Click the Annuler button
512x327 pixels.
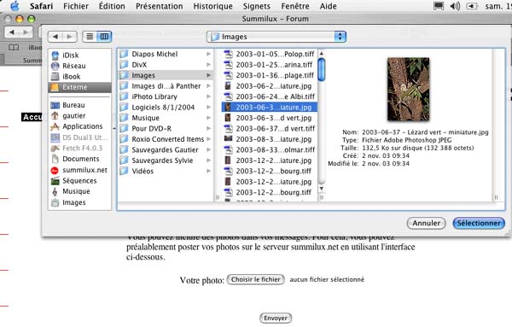426,223
